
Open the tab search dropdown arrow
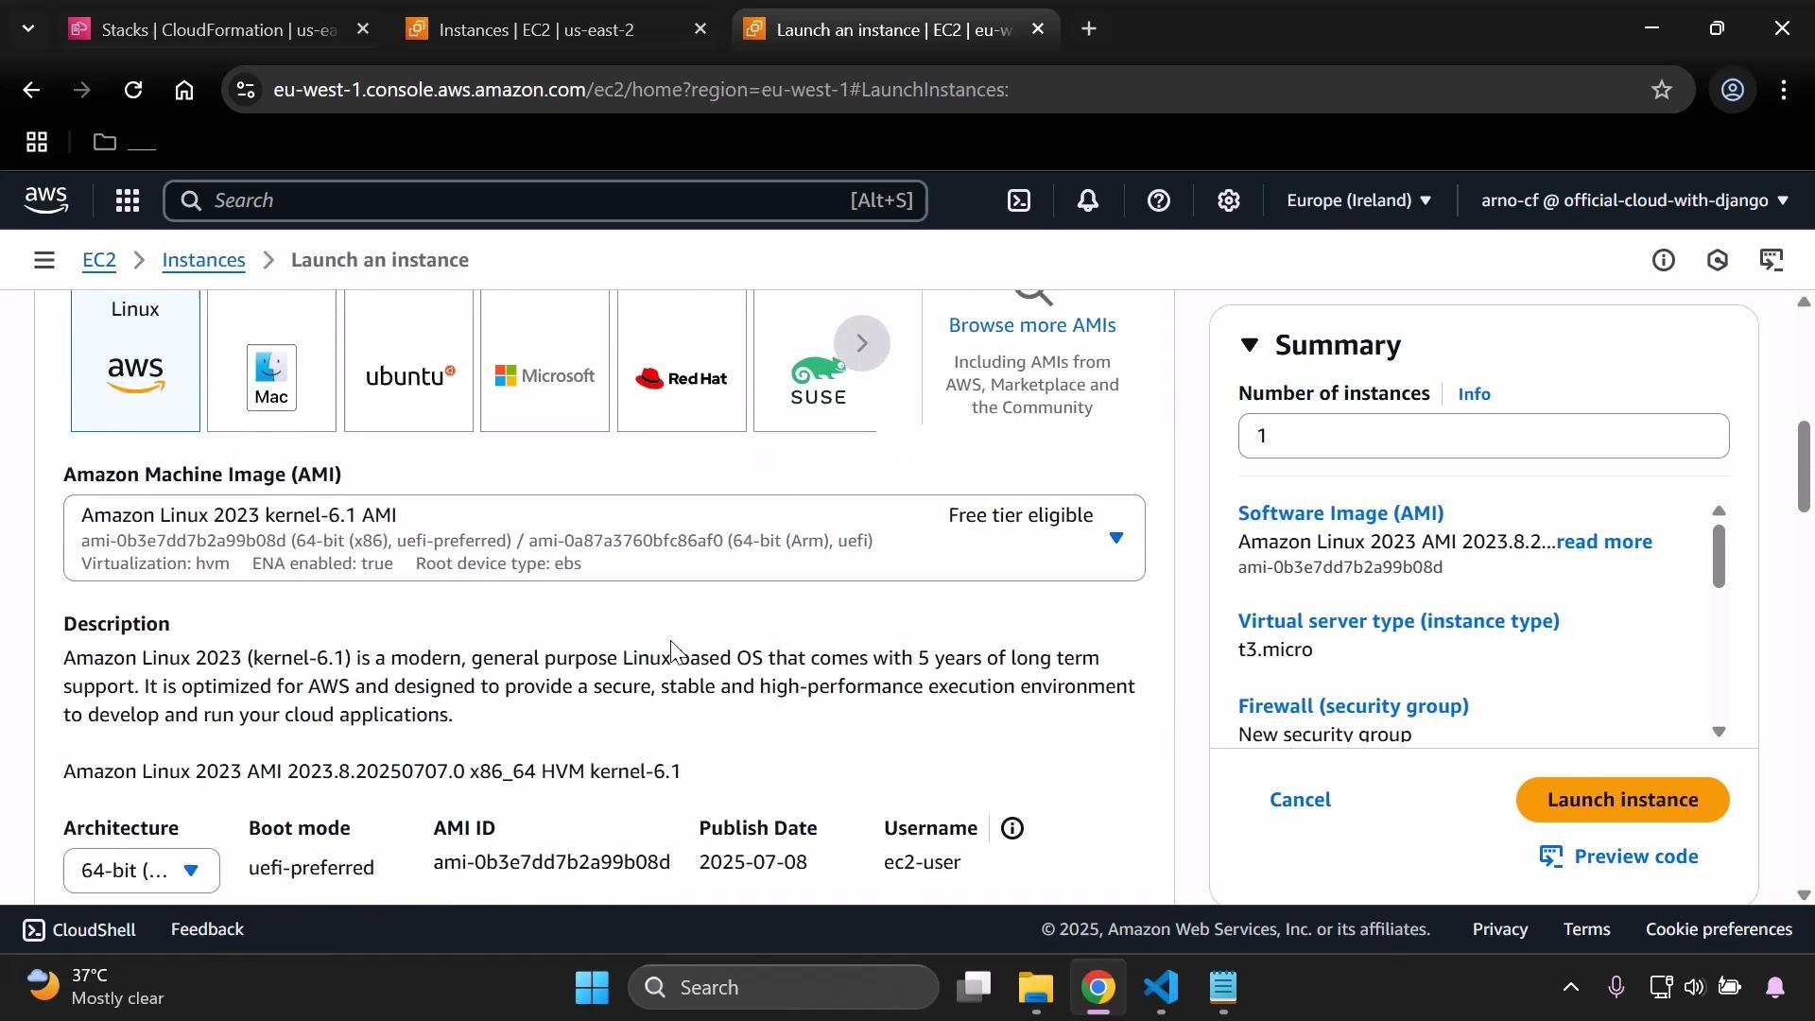(x=28, y=29)
